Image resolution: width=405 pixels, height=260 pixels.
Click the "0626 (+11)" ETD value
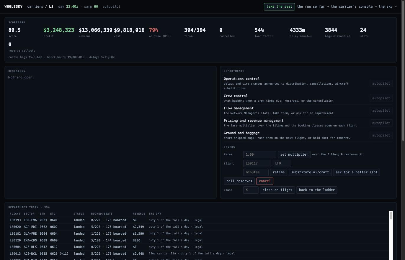click(59, 254)
